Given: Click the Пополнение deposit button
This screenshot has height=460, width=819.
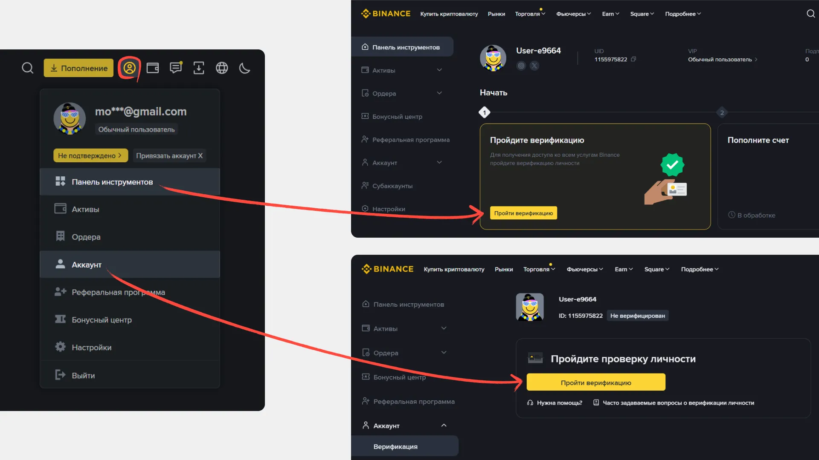Looking at the screenshot, I should [78, 68].
